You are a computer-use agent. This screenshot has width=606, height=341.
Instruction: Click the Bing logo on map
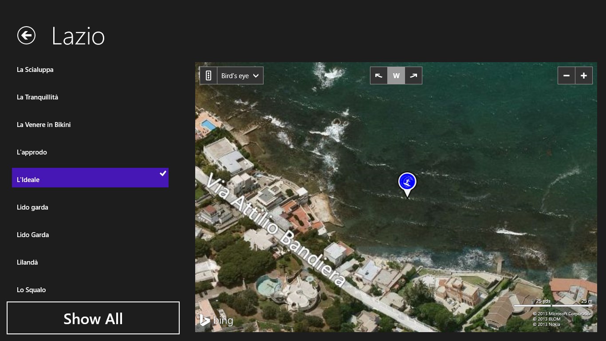point(216,320)
